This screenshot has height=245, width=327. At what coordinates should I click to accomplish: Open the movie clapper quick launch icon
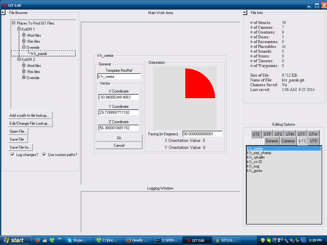(x=45, y=240)
